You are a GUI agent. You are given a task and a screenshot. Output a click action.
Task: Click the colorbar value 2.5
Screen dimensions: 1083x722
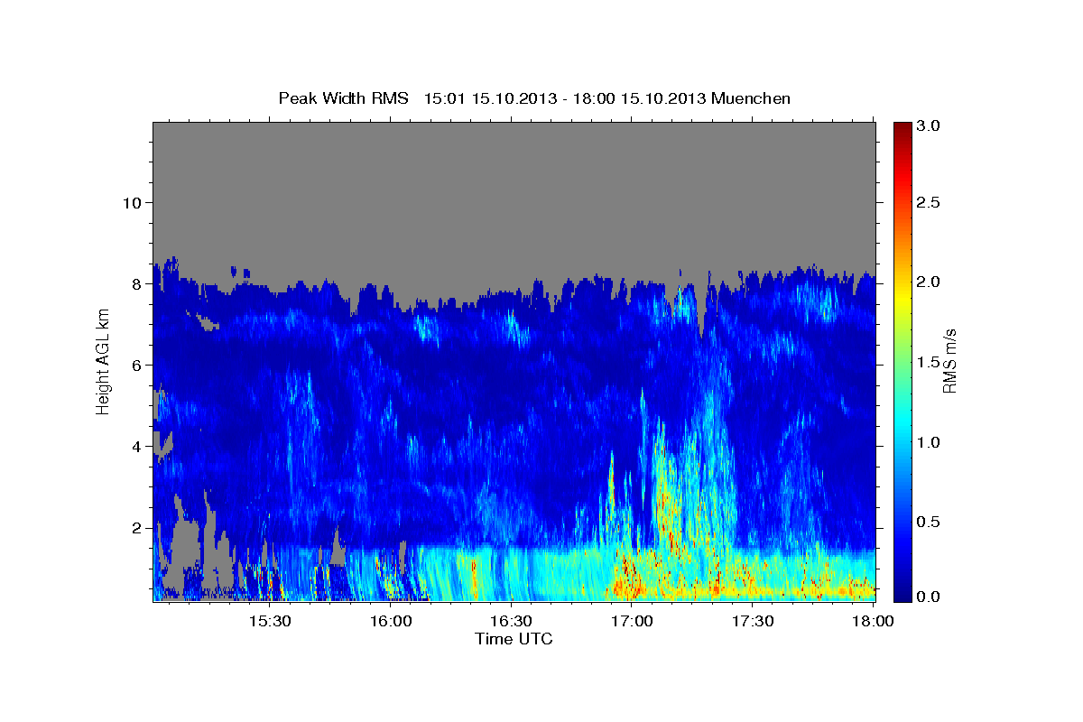pos(928,202)
